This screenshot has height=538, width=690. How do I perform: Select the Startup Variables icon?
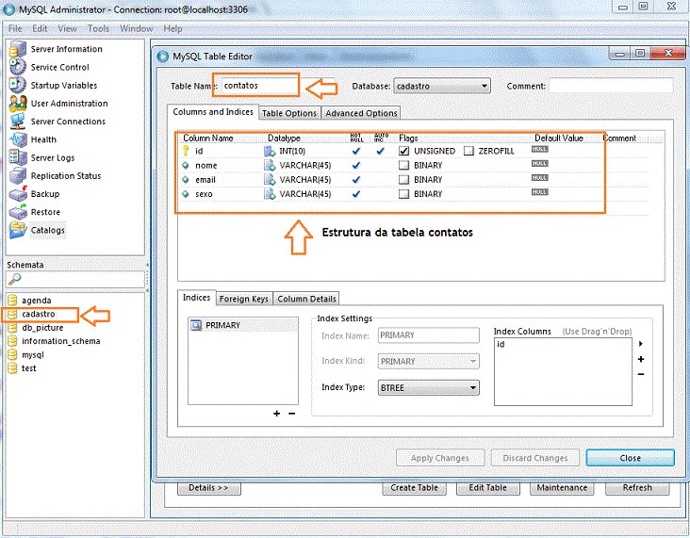(18, 85)
